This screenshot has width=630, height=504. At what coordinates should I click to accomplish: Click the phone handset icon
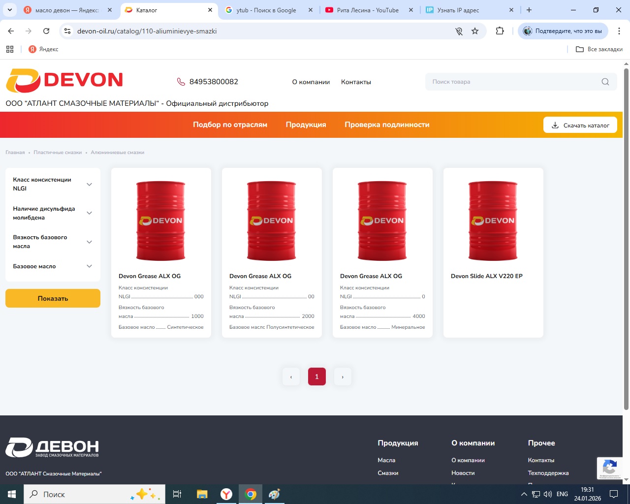tap(181, 82)
